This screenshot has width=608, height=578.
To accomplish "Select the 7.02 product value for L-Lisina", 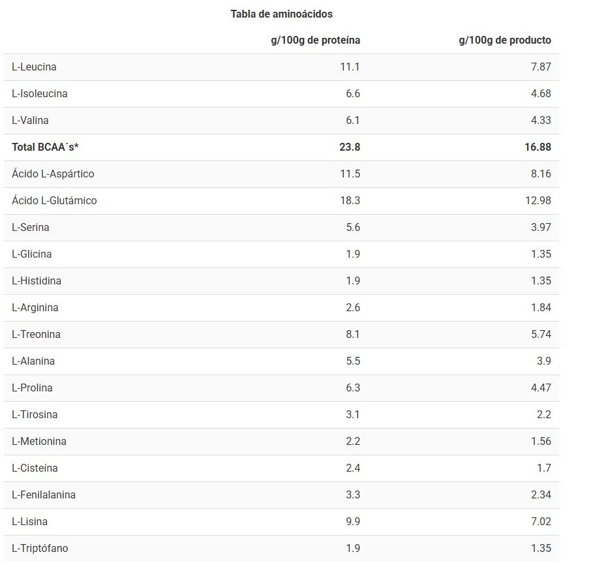I will tap(541, 522).
